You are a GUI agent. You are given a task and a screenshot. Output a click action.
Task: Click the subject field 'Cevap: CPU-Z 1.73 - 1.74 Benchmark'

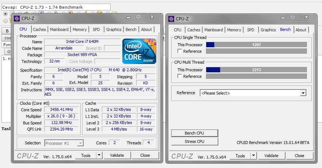(56, 7)
